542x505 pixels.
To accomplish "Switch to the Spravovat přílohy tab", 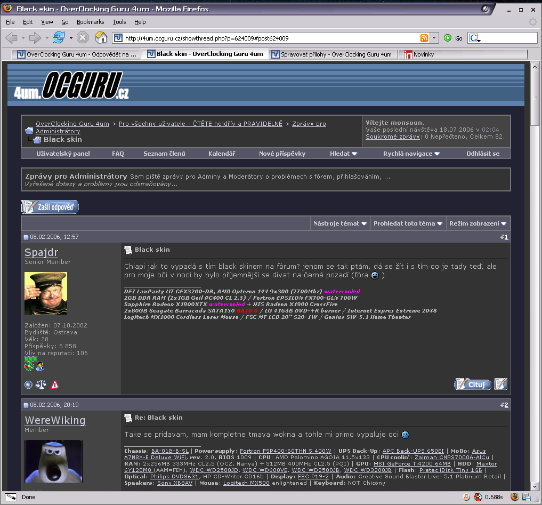I will (335, 54).
